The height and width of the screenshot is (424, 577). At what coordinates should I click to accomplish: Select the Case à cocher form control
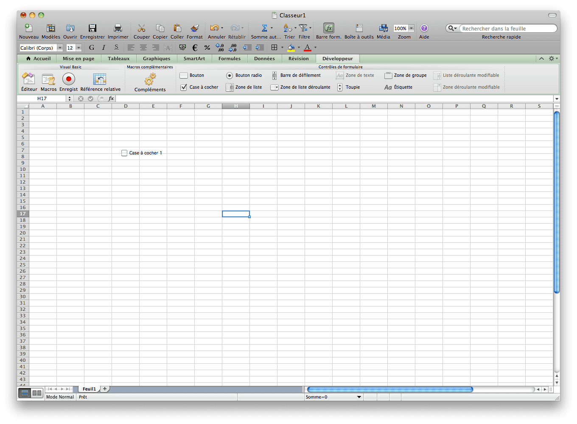[x=184, y=87]
